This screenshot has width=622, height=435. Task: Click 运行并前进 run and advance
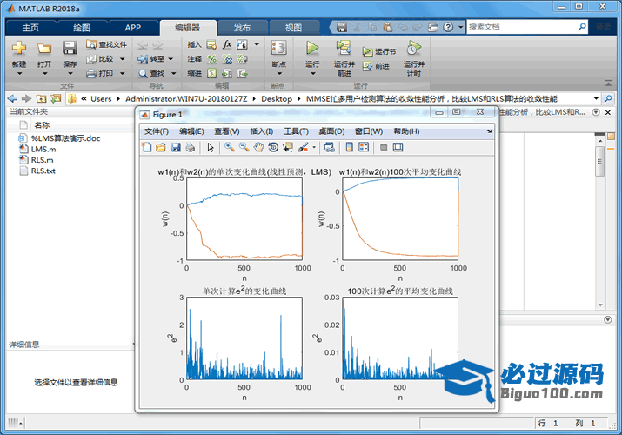point(344,58)
